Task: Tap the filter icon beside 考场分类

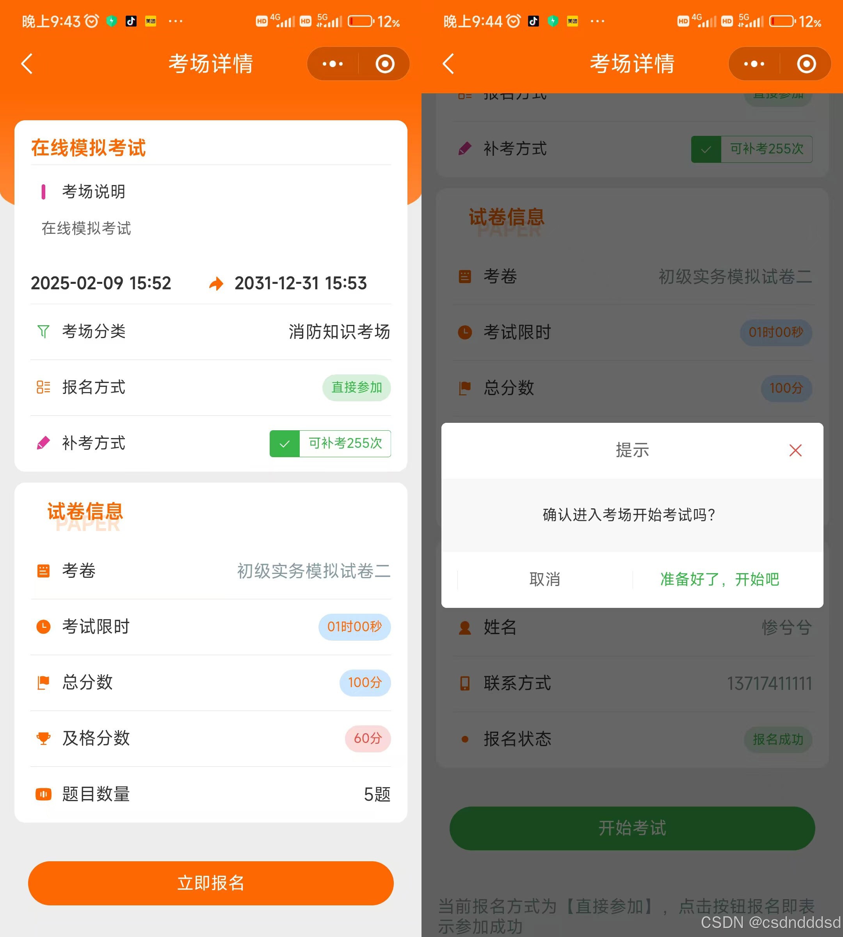Action: tap(43, 331)
